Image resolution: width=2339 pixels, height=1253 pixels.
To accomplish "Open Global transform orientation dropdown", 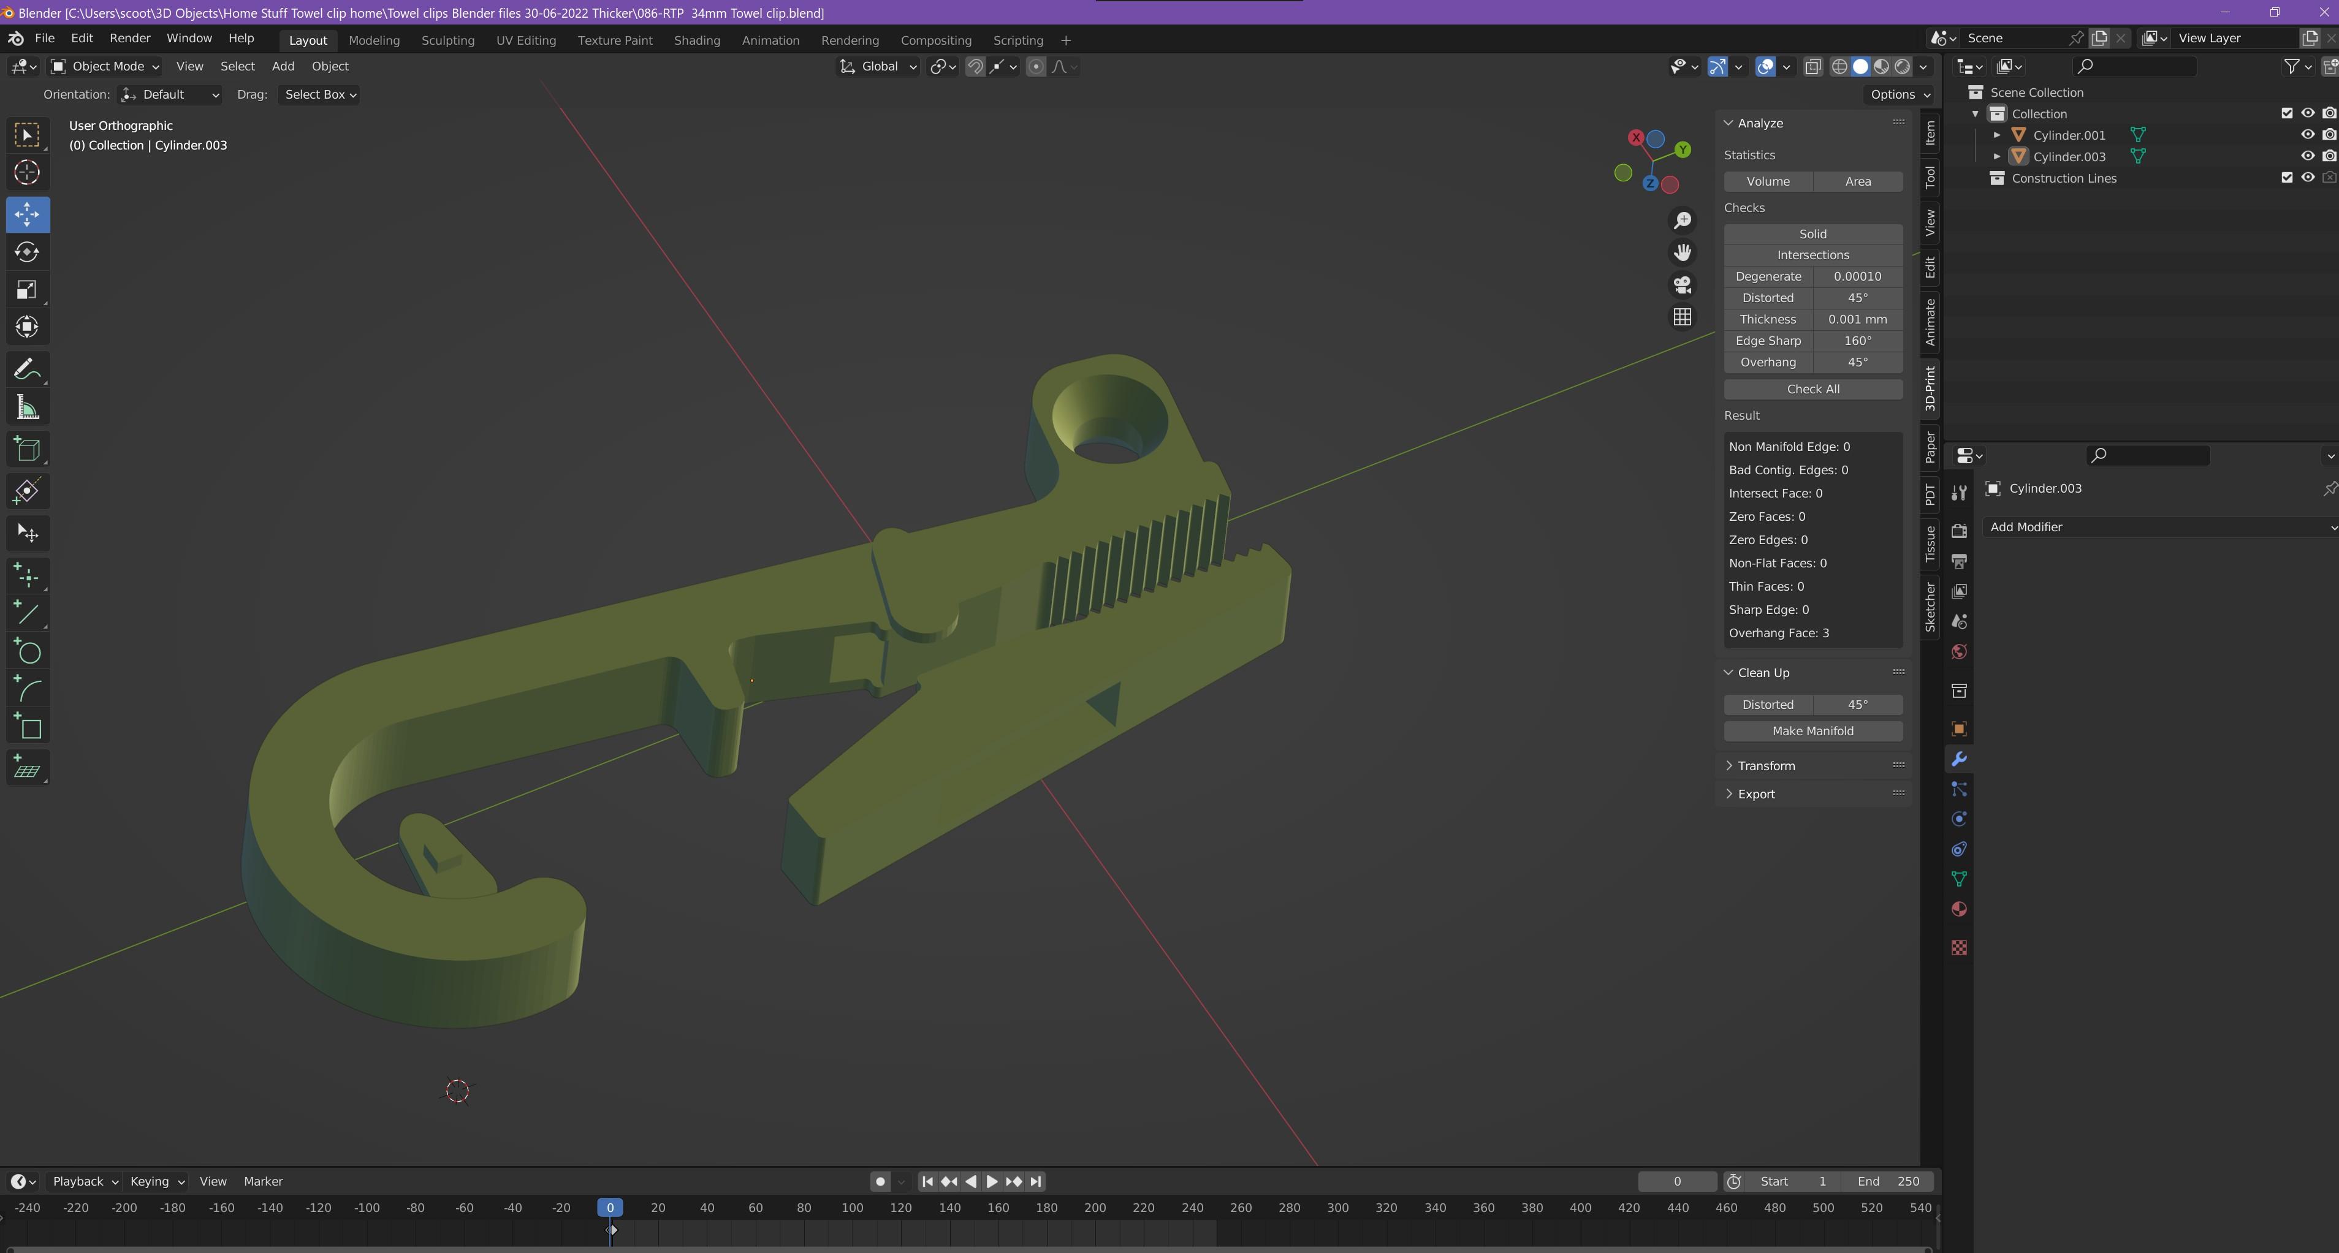I will coord(878,66).
